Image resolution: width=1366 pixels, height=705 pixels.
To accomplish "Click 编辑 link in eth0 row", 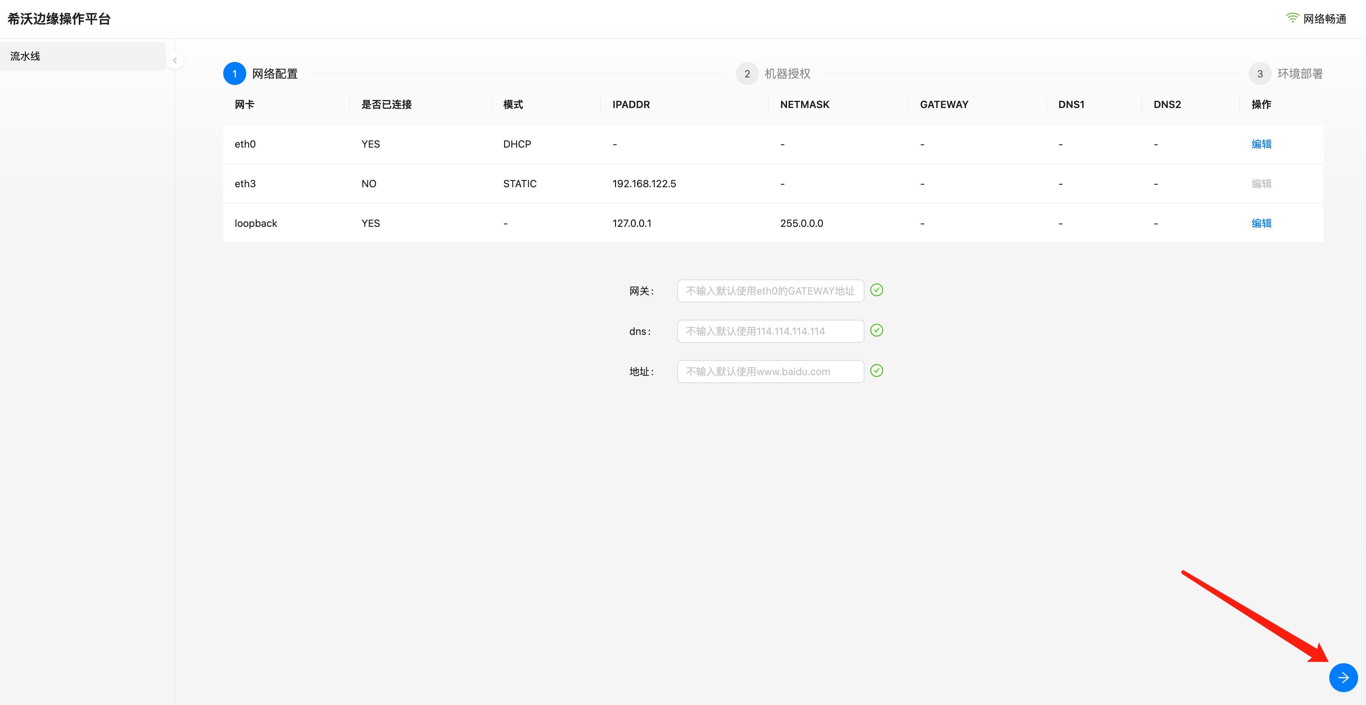I will [x=1261, y=144].
